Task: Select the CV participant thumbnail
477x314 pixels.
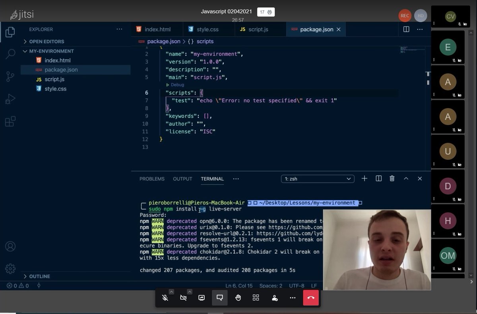Action: click(450, 16)
